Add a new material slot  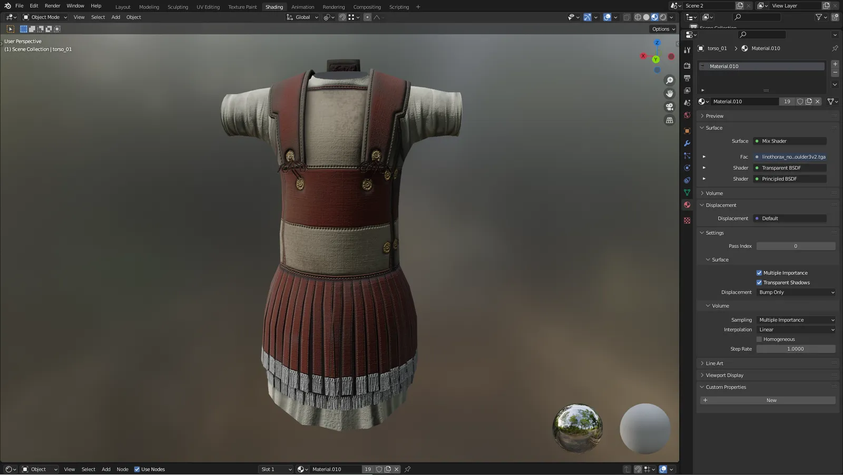(835, 64)
